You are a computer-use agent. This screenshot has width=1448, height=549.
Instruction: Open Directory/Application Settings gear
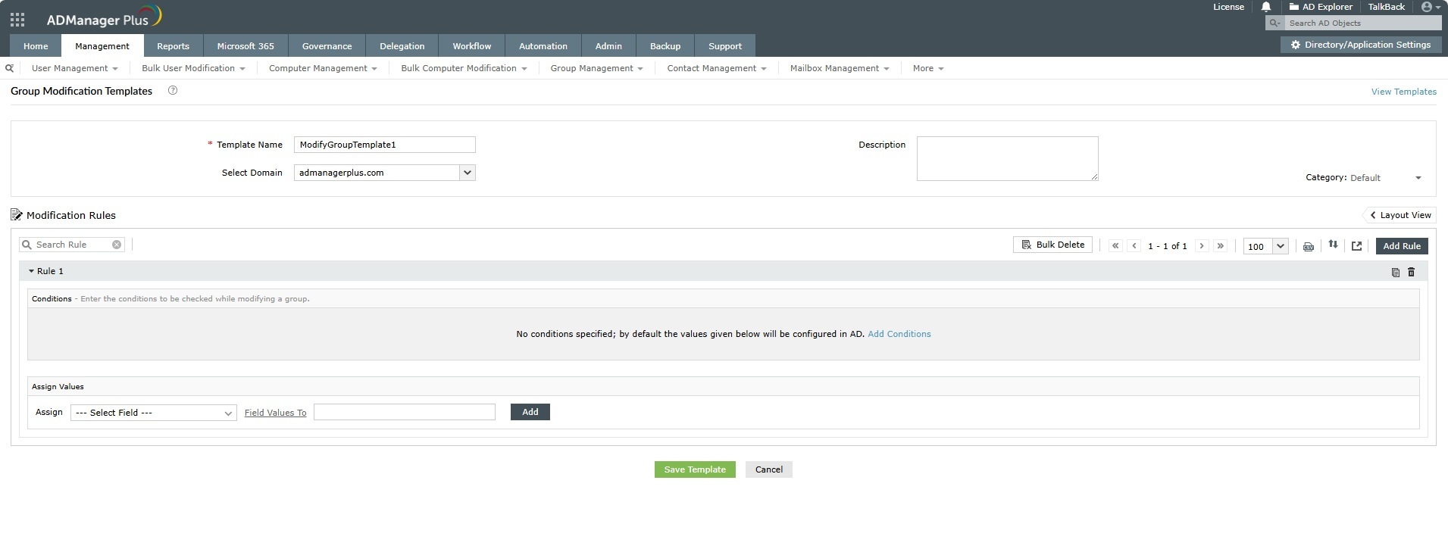(x=1360, y=45)
